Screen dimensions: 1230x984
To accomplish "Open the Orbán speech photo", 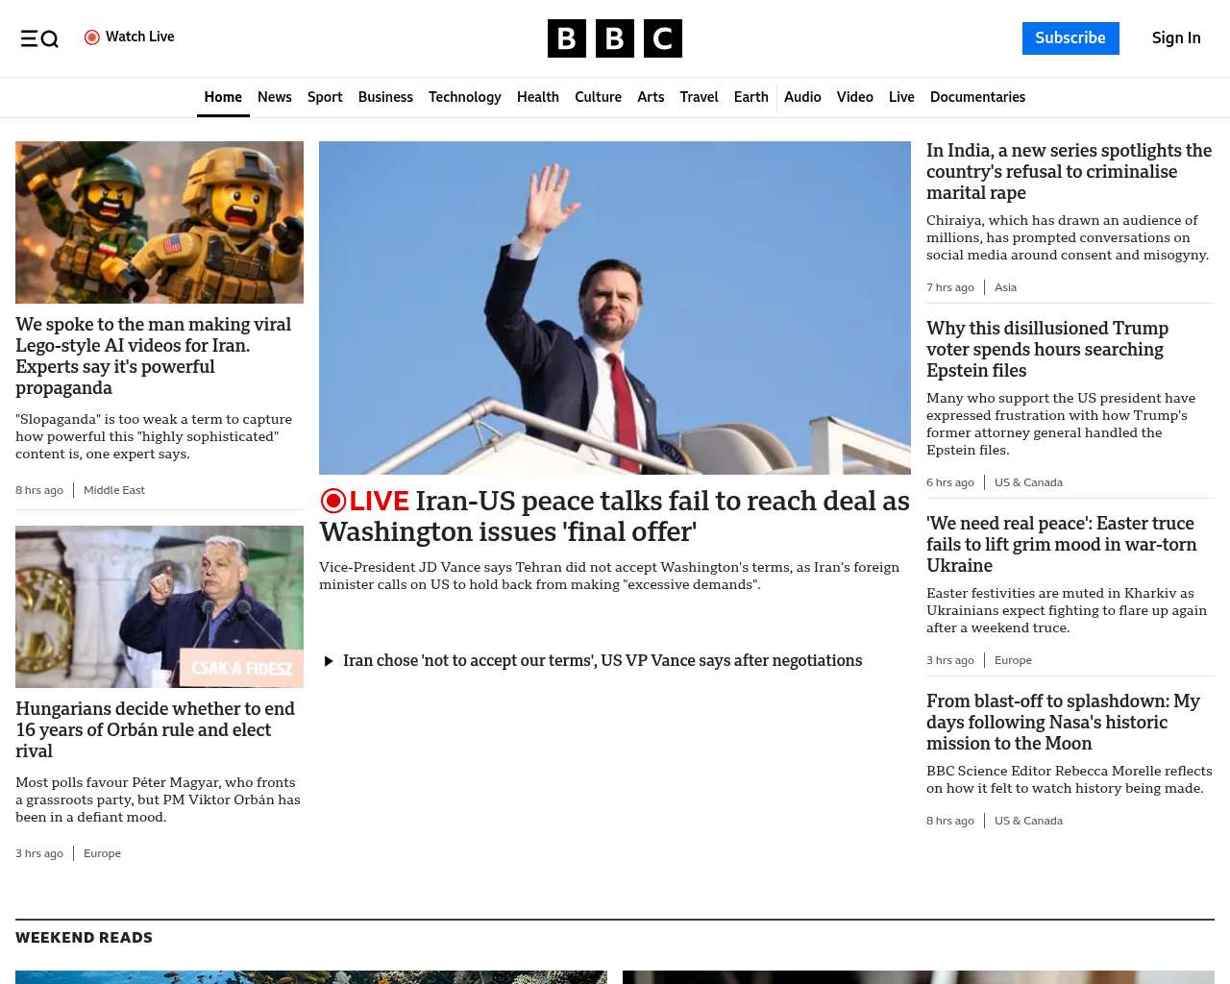I will (x=160, y=606).
